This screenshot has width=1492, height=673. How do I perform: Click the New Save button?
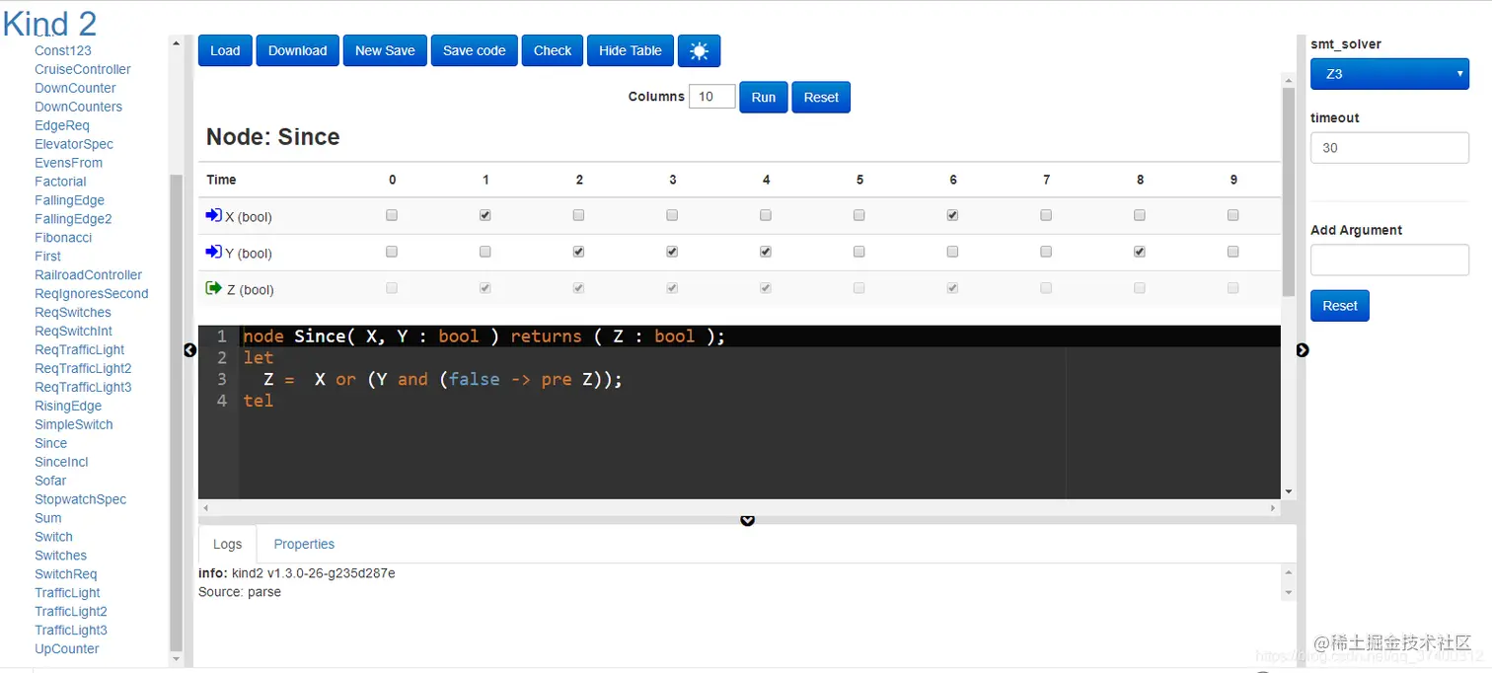coord(385,51)
